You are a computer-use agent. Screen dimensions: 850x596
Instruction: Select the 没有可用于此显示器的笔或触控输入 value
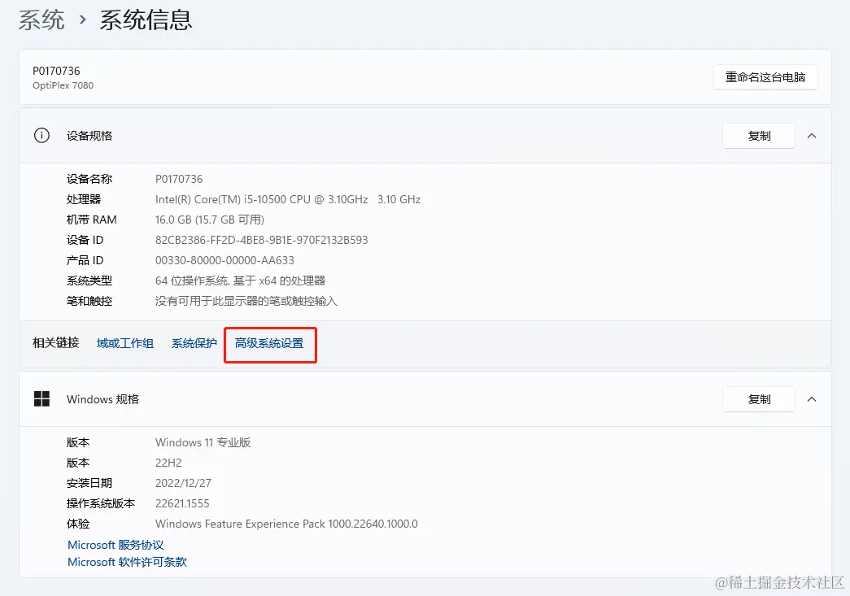tap(246, 301)
